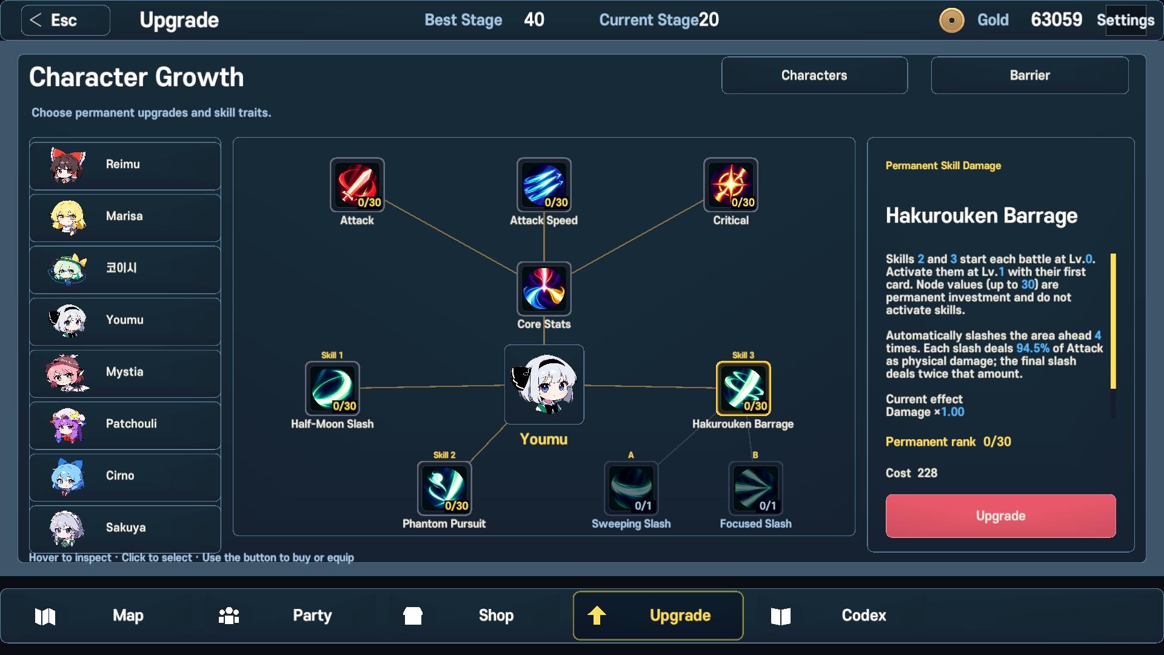This screenshot has width=1164, height=655.
Task: Select the Attack Speed node icon
Action: pyautogui.click(x=544, y=185)
